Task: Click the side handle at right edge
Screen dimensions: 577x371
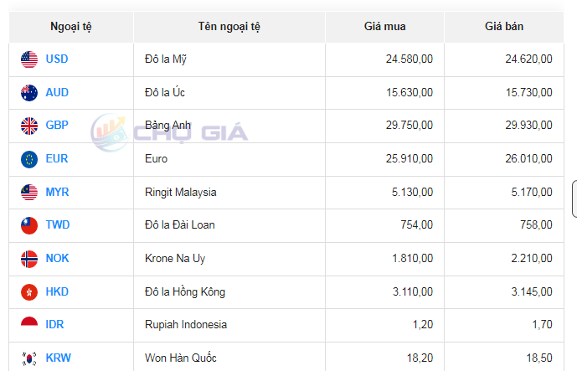Action: pos(574,199)
